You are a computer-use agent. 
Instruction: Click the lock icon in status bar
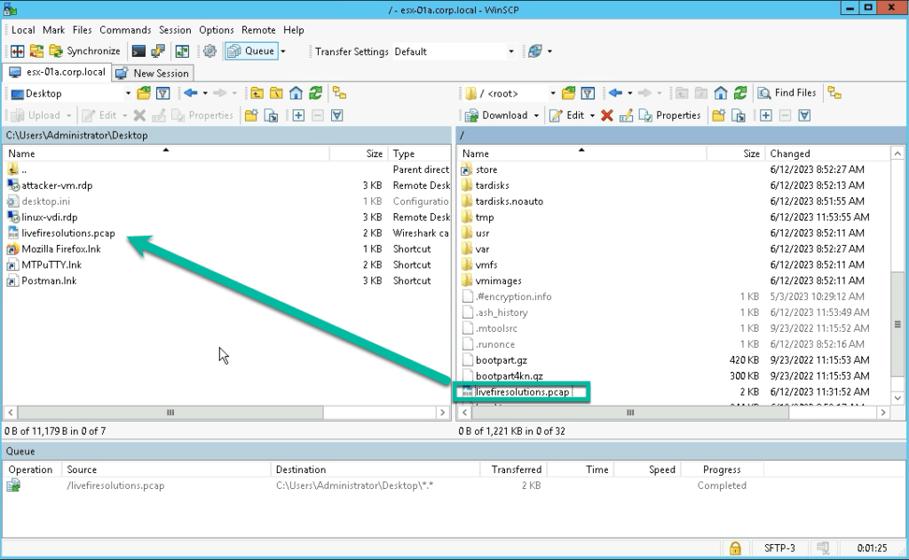click(735, 548)
